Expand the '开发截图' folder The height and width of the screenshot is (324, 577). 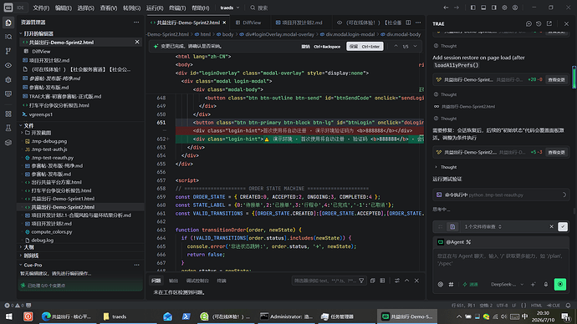(41, 133)
